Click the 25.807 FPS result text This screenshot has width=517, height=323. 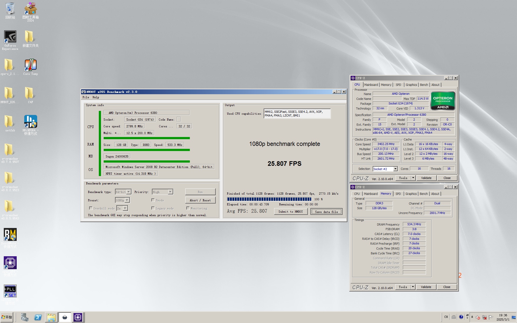[x=284, y=164]
